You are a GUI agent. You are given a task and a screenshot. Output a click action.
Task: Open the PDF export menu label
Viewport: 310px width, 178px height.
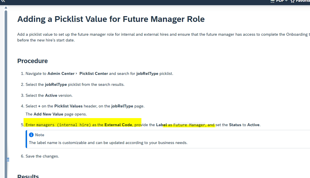tap(280, 1)
